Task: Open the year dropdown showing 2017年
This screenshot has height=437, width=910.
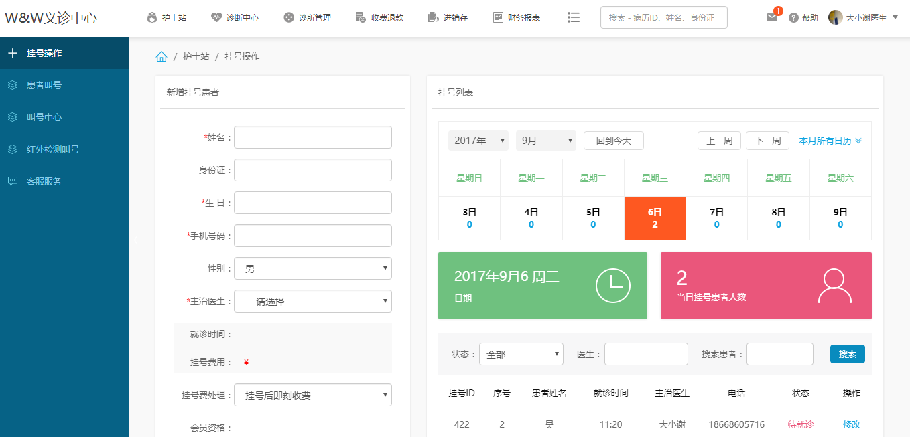Action: (478, 141)
